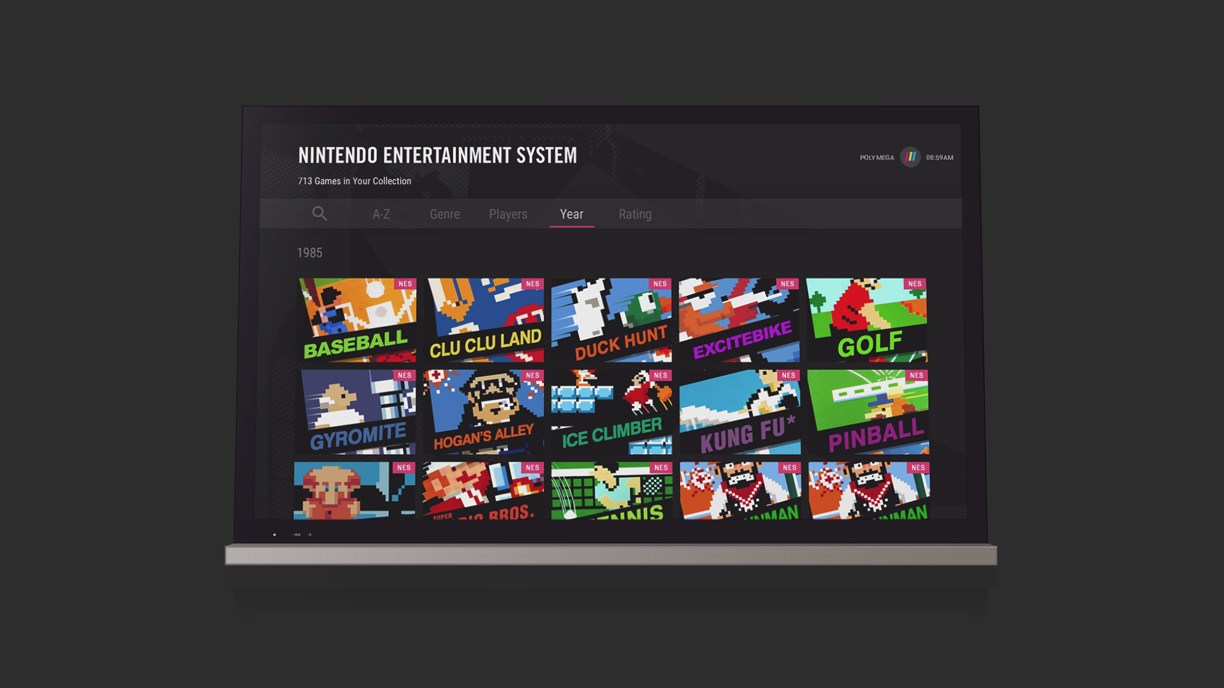Select the Year tab
1224x688 pixels.
(571, 215)
